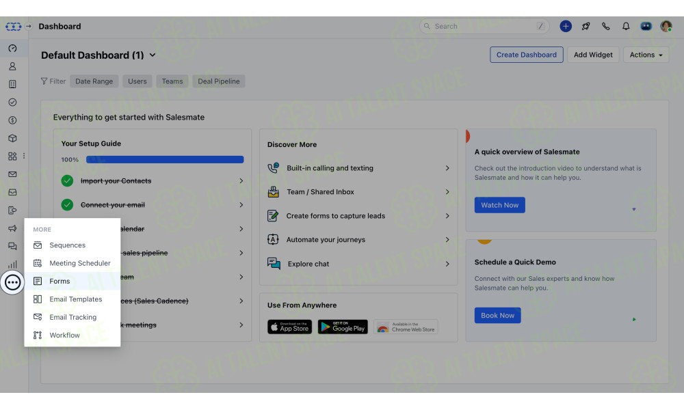This screenshot has width=684, height=410.
Task: Click the Book Now button
Action: [x=497, y=316]
